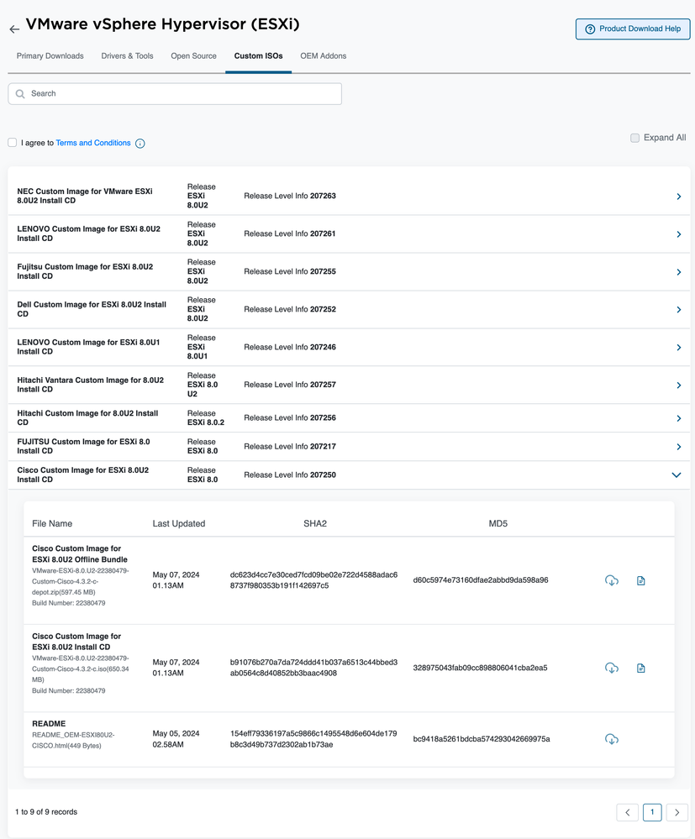The width and height of the screenshot is (695, 839).
Task: Expand the FUJITSU ESXi 8.0 row
Action: pos(678,447)
